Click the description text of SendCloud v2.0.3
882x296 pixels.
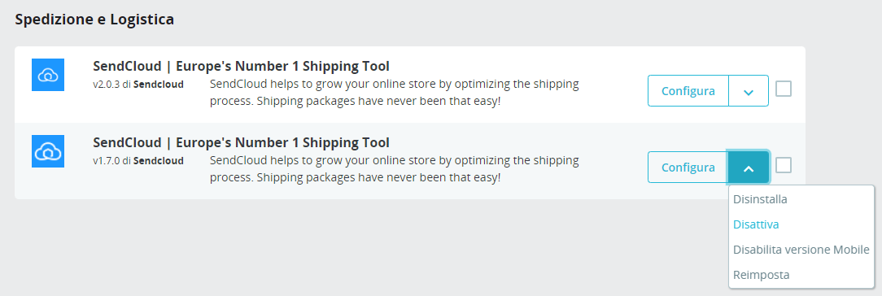395,94
